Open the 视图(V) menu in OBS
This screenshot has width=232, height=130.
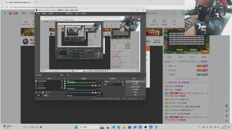pyautogui.click(x=51, y=13)
